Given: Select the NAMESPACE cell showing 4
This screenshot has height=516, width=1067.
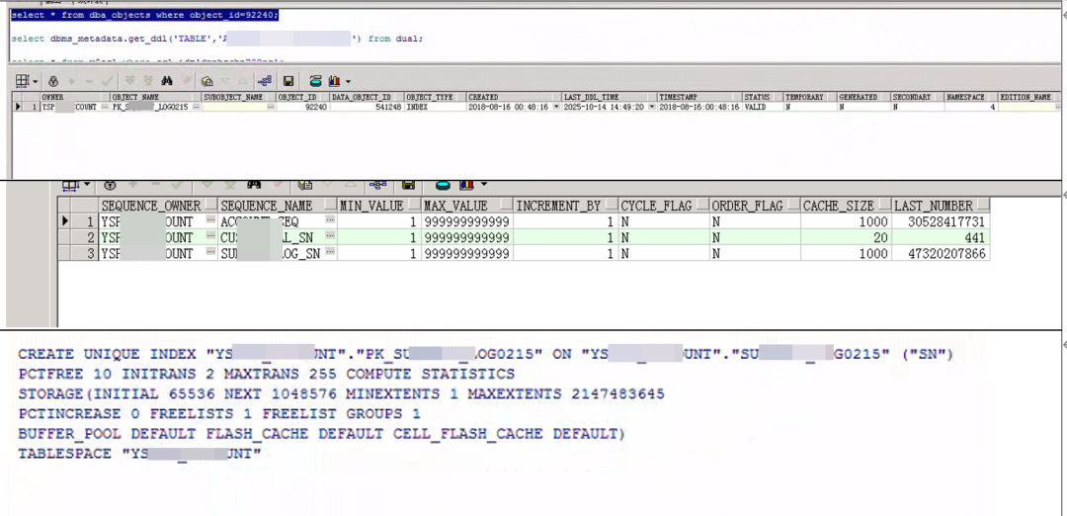Looking at the screenshot, I should (971, 108).
